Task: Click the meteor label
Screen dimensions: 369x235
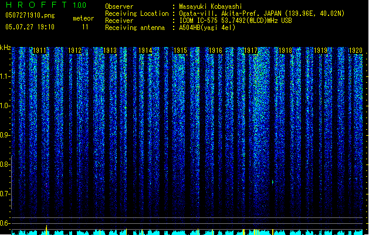Action: (83, 18)
